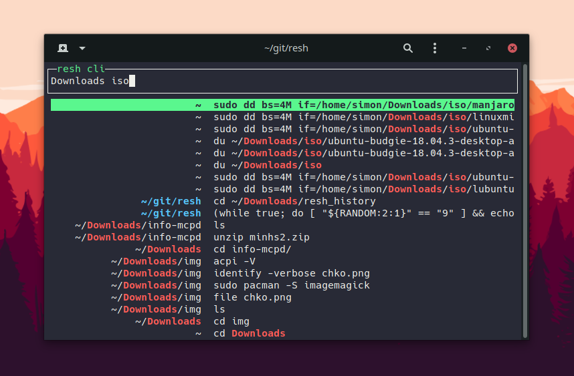Pick the 'cd ~/Downloads/resh_history' entry
This screenshot has width=574, height=376.
294,201
